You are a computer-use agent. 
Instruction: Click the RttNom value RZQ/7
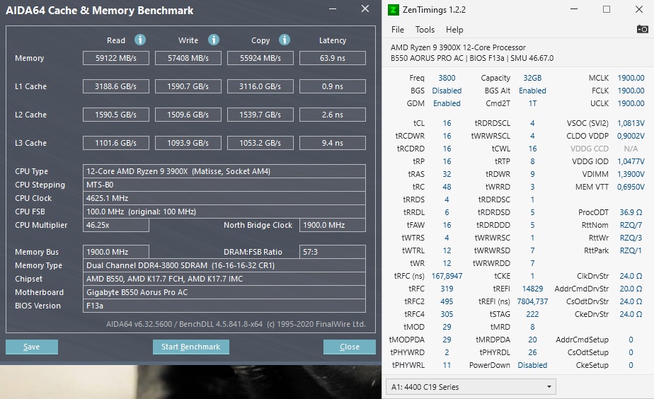[631, 225]
